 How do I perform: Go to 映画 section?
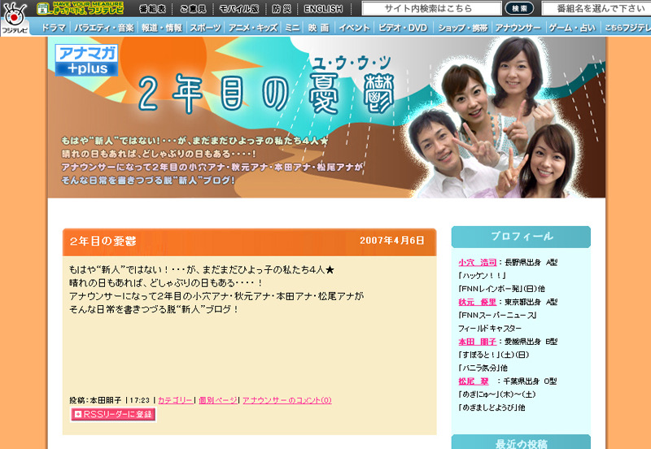click(x=318, y=28)
